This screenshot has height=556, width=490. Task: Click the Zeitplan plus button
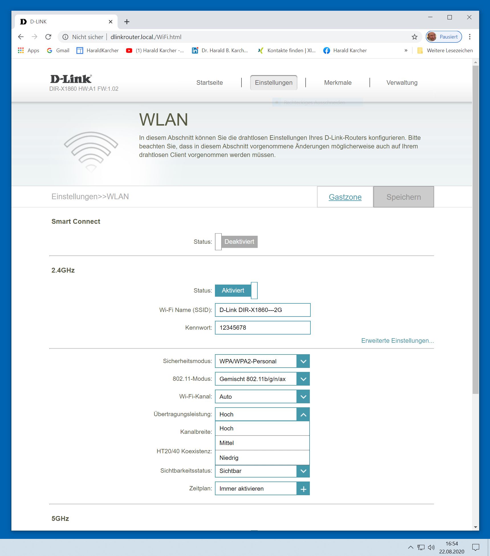[303, 489]
